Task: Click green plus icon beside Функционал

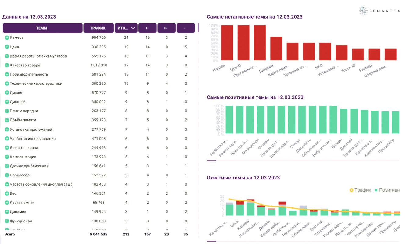Action: (7, 221)
